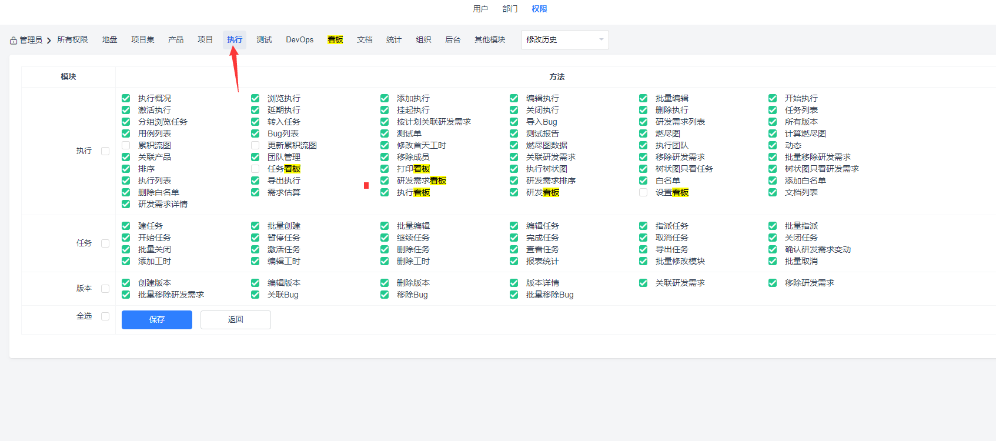The image size is (996, 441).
Task: Check the 全选 checkbox
Action: tap(105, 316)
